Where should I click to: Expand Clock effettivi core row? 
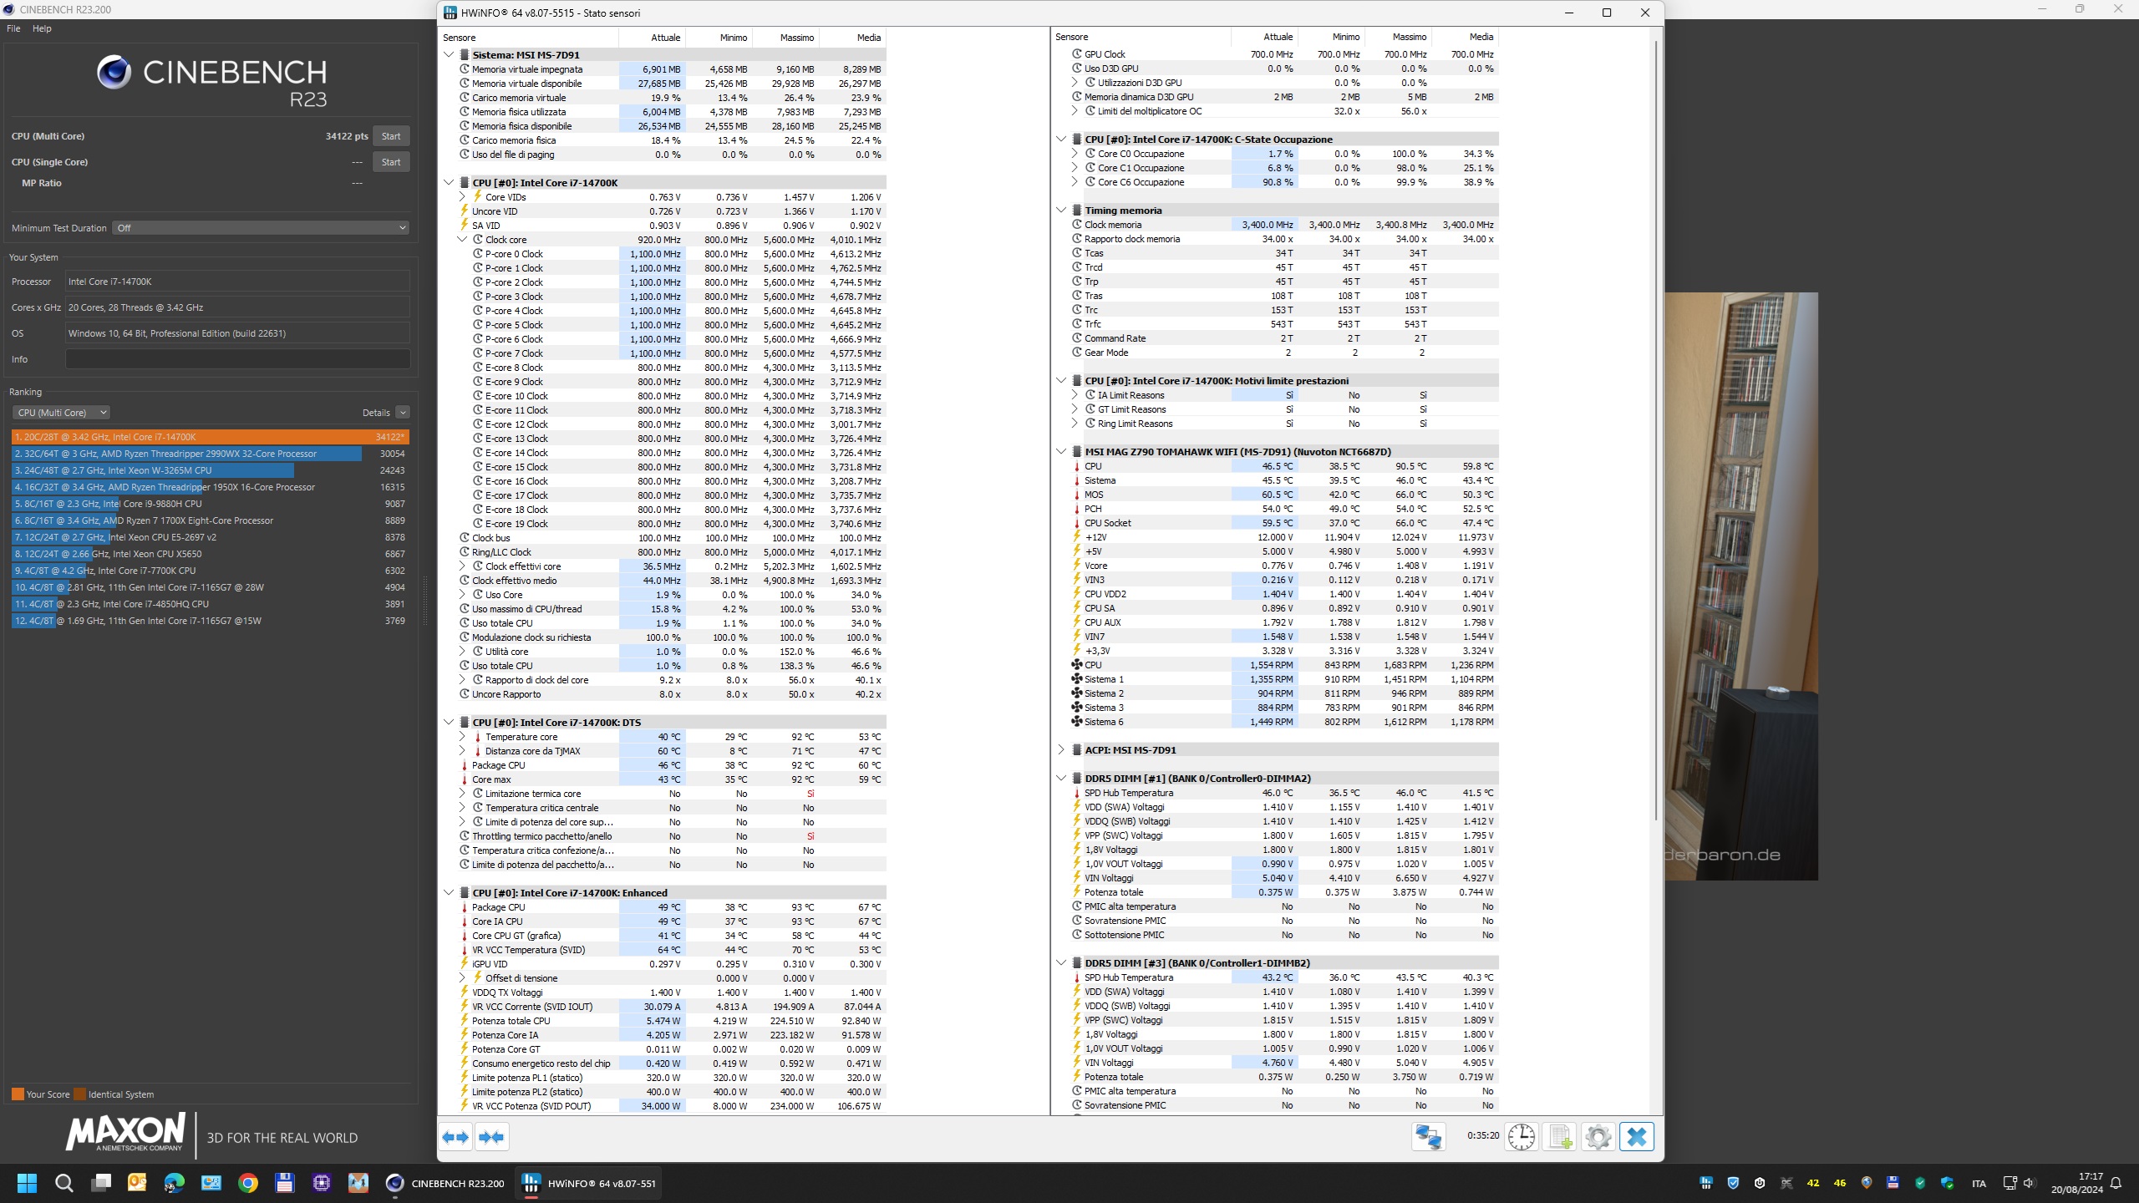462,566
